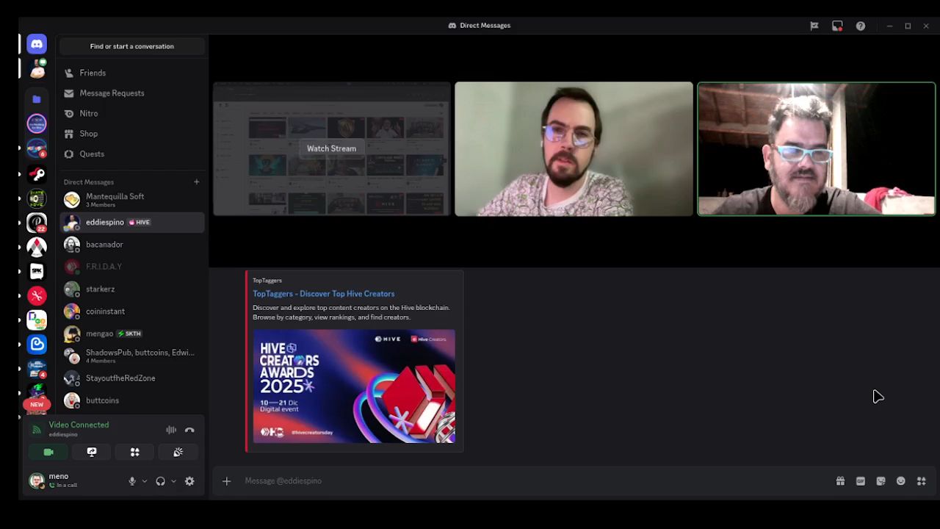The height and width of the screenshot is (529, 940).
Task: Open the server folder icon in sidebar
Action: click(37, 99)
